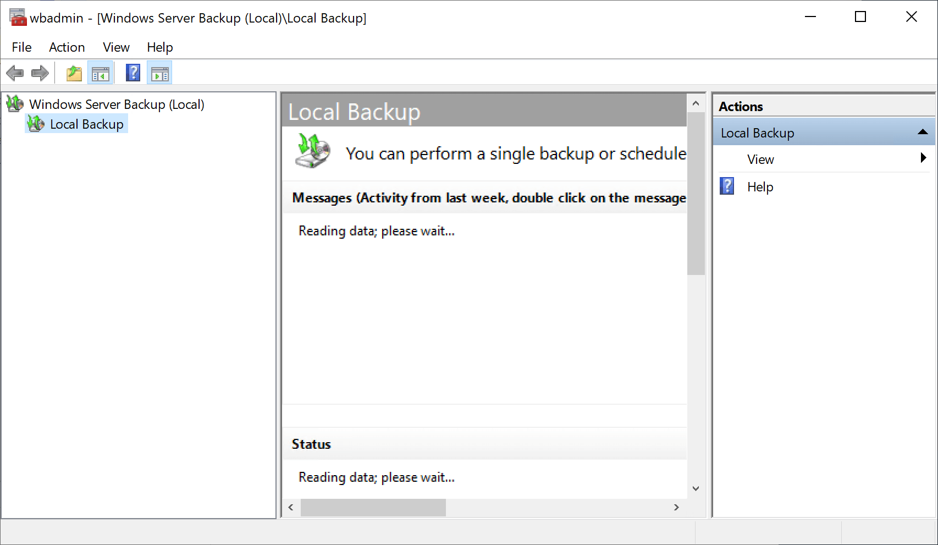Click the horizontal scrollbar left arrow
The height and width of the screenshot is (545, 938).
point(291,507)
